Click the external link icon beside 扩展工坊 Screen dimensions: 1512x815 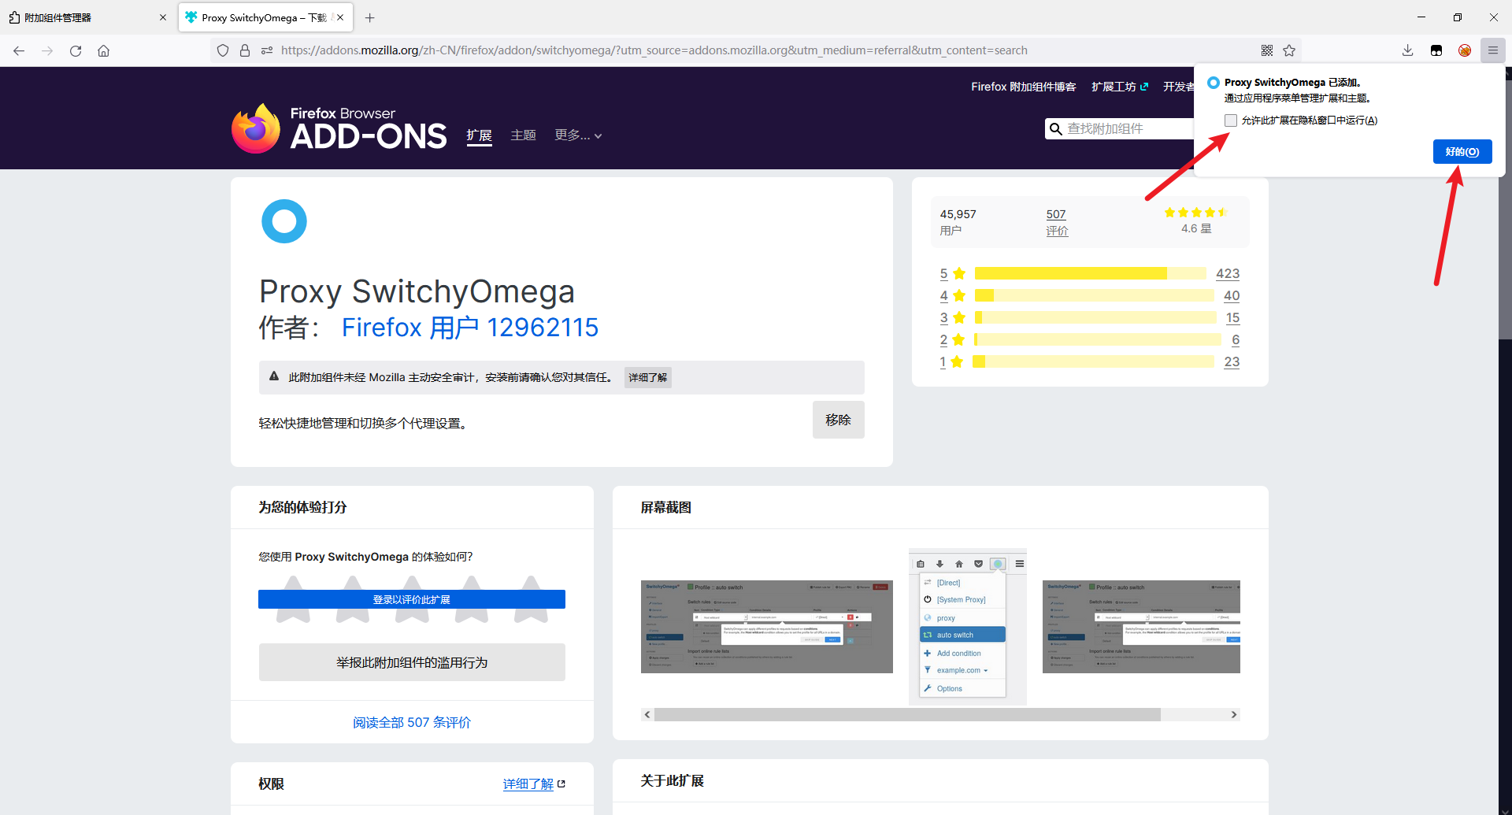[1144, 87]
